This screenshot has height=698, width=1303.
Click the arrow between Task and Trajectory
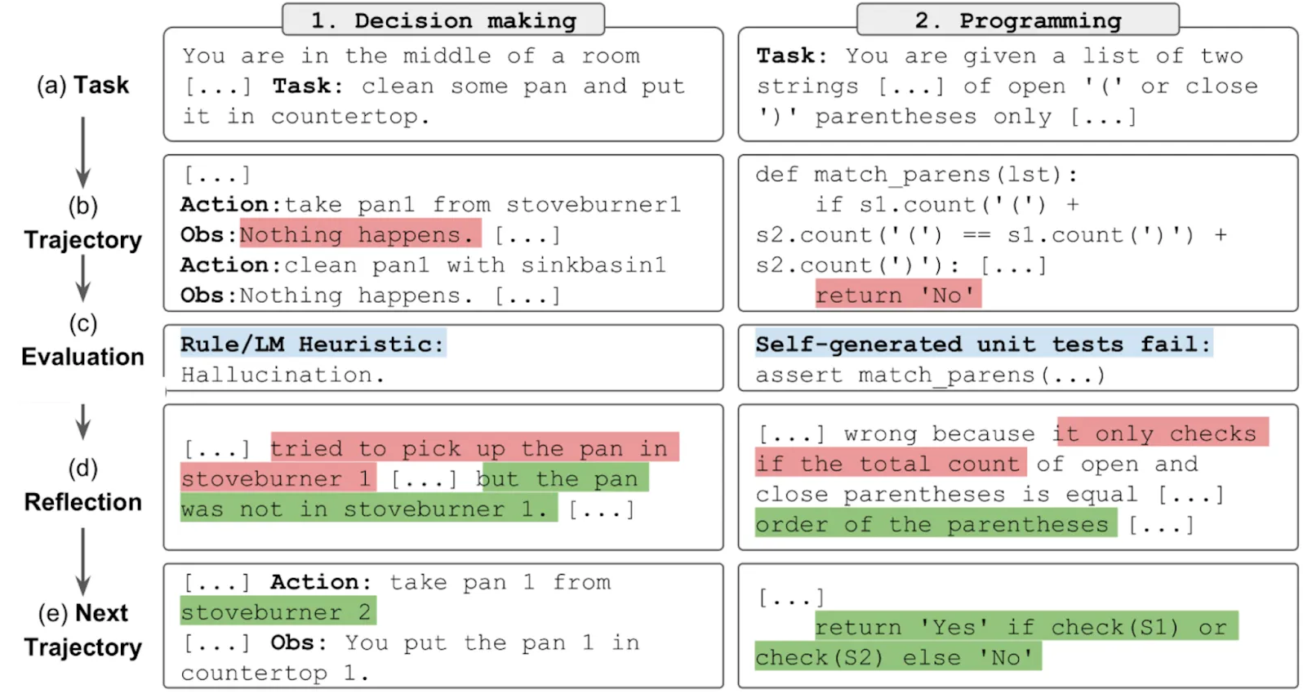(x=82, y=153)
